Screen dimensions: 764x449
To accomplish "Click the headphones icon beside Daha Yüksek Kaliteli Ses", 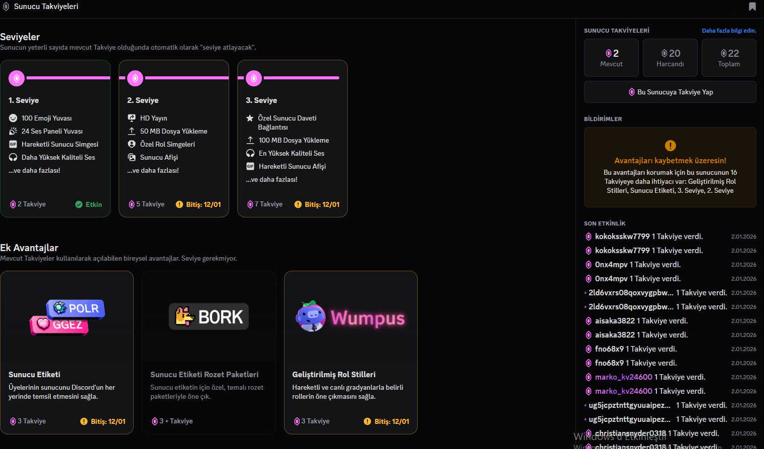I will [13, 157].
